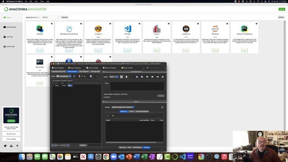Open settings gear on IBM Watson card
Viewport: 288px width, 162px height.
[81, 23]
